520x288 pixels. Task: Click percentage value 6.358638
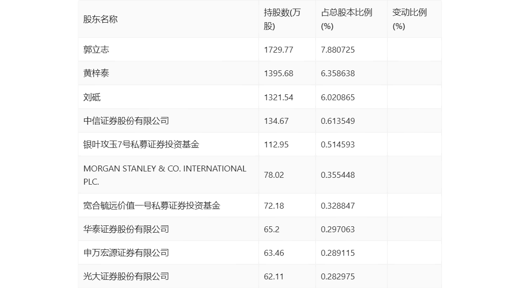click(x=337, y=73)
